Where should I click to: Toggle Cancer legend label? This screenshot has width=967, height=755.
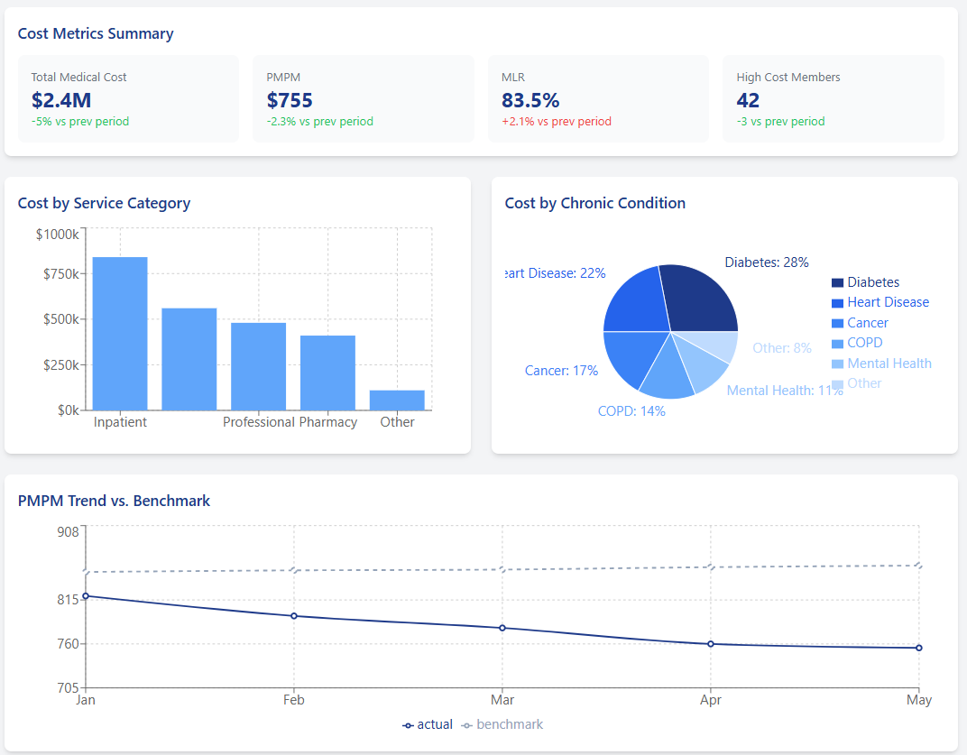[868, 323]
